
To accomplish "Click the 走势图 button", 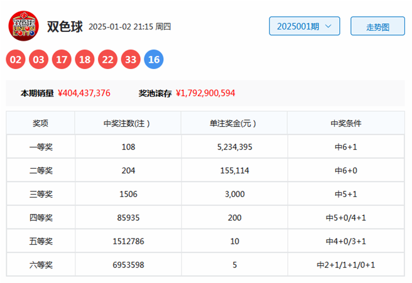I will (x=377, y=26).
